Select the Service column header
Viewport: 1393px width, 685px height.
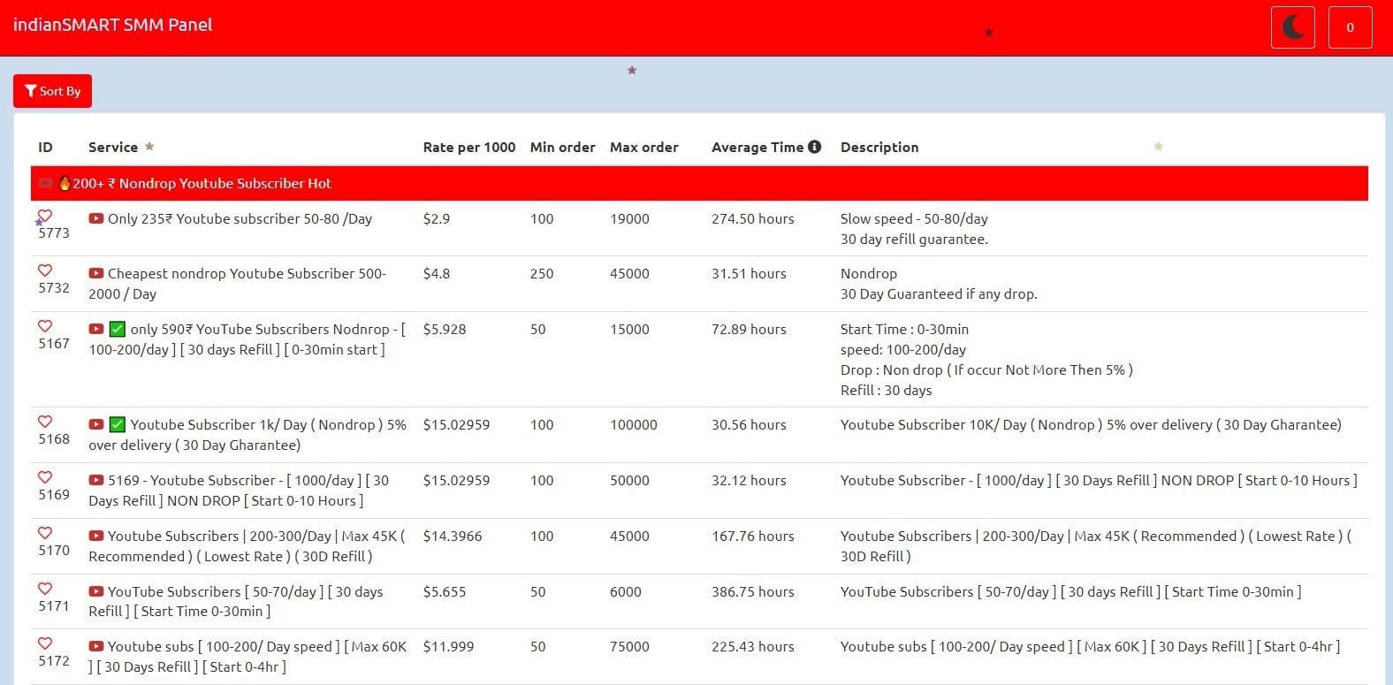click(113, 148)
